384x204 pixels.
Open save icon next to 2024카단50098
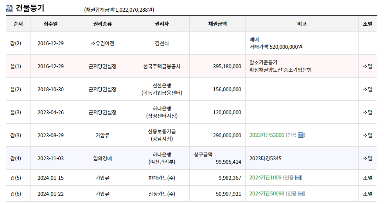click(301, 193)
